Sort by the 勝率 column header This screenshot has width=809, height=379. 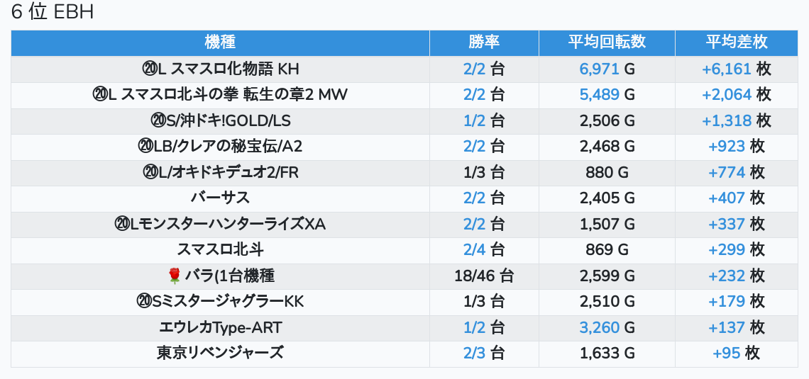484,43
